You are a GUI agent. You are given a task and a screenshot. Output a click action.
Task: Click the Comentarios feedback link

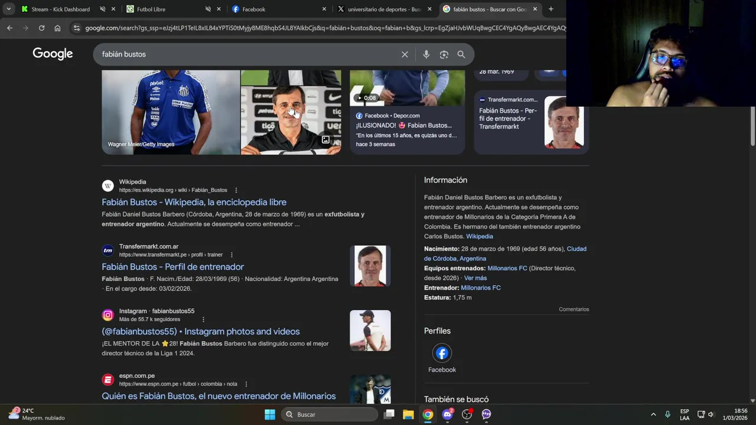pos(573,309)
